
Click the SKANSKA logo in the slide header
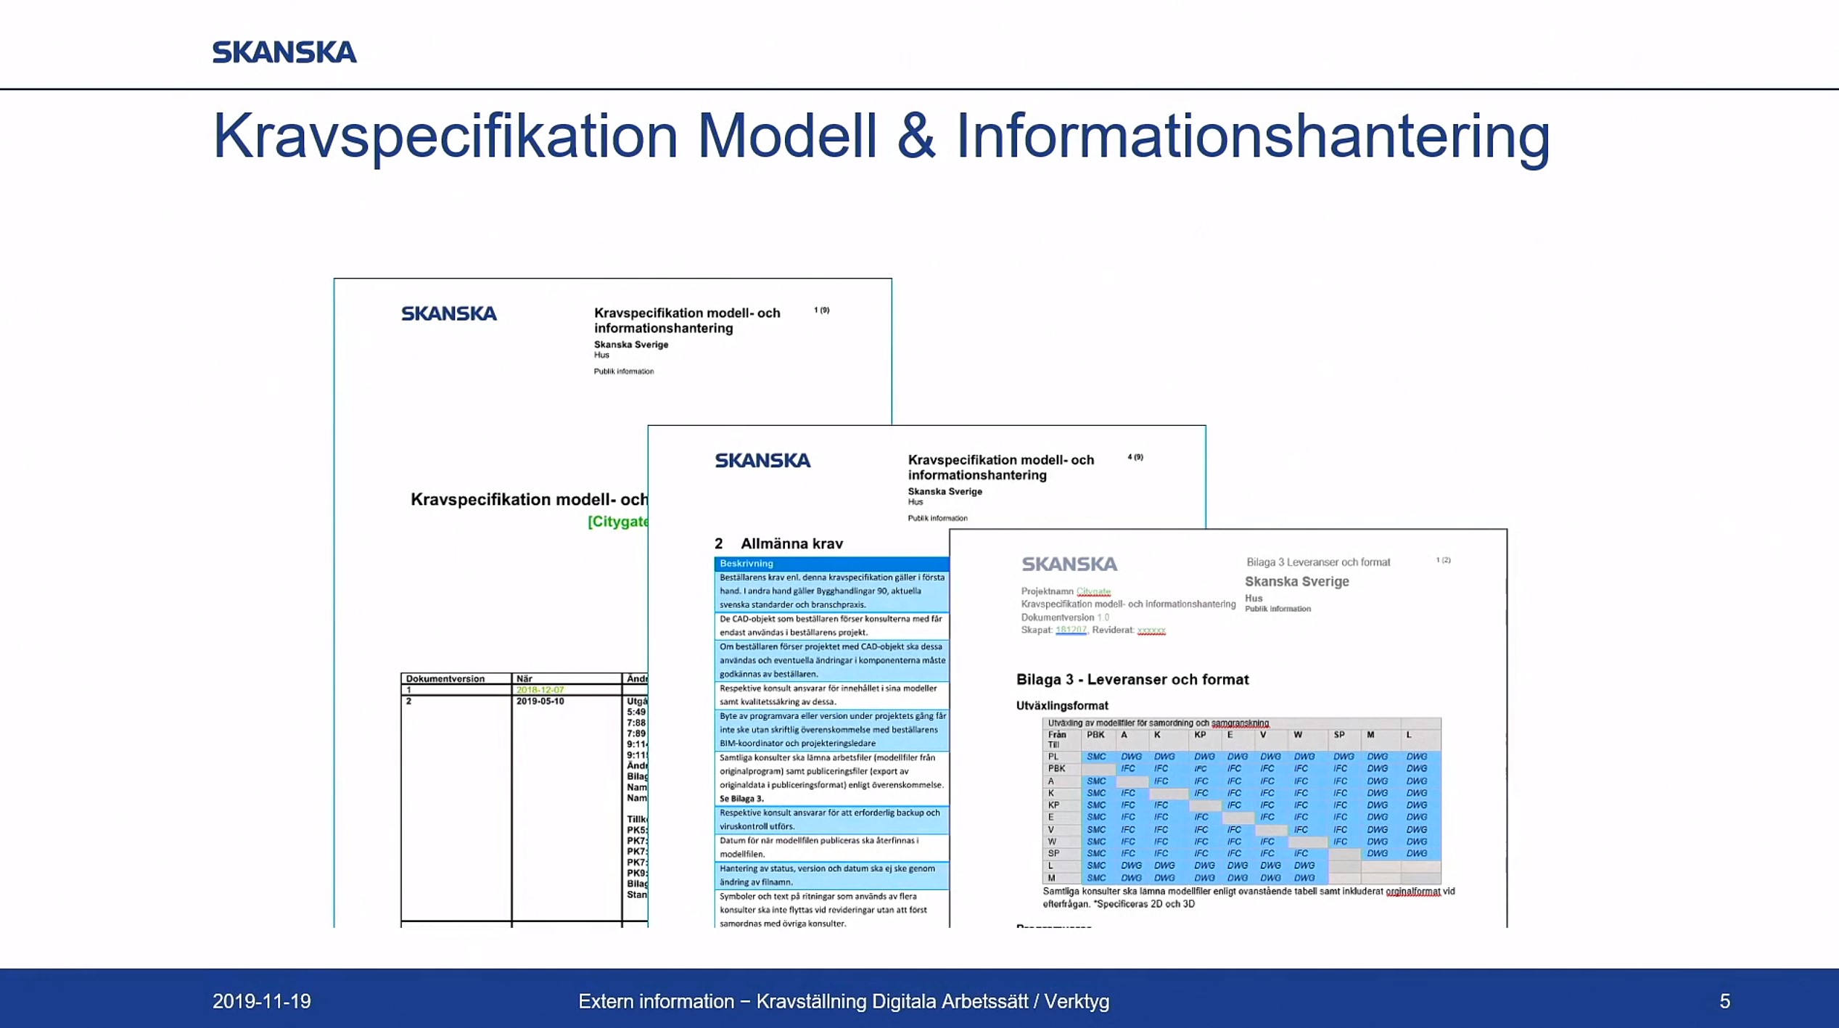[284, 52]
